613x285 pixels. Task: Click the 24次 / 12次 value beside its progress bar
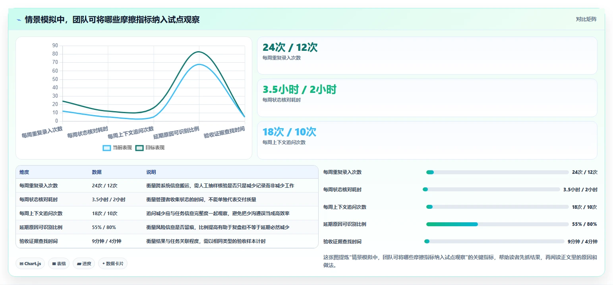click(585, 172)
